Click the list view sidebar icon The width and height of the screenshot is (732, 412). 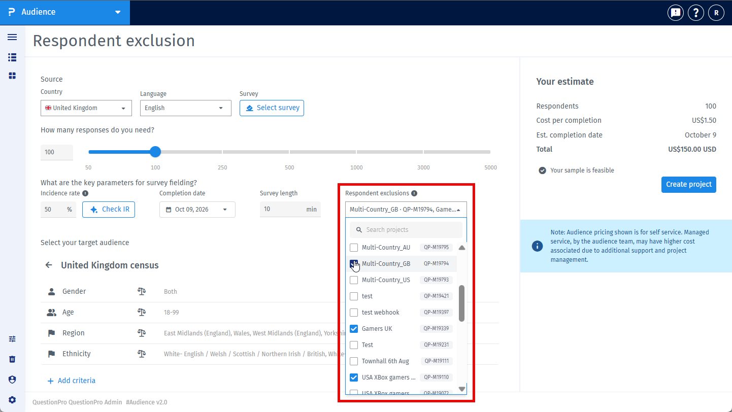12,57
